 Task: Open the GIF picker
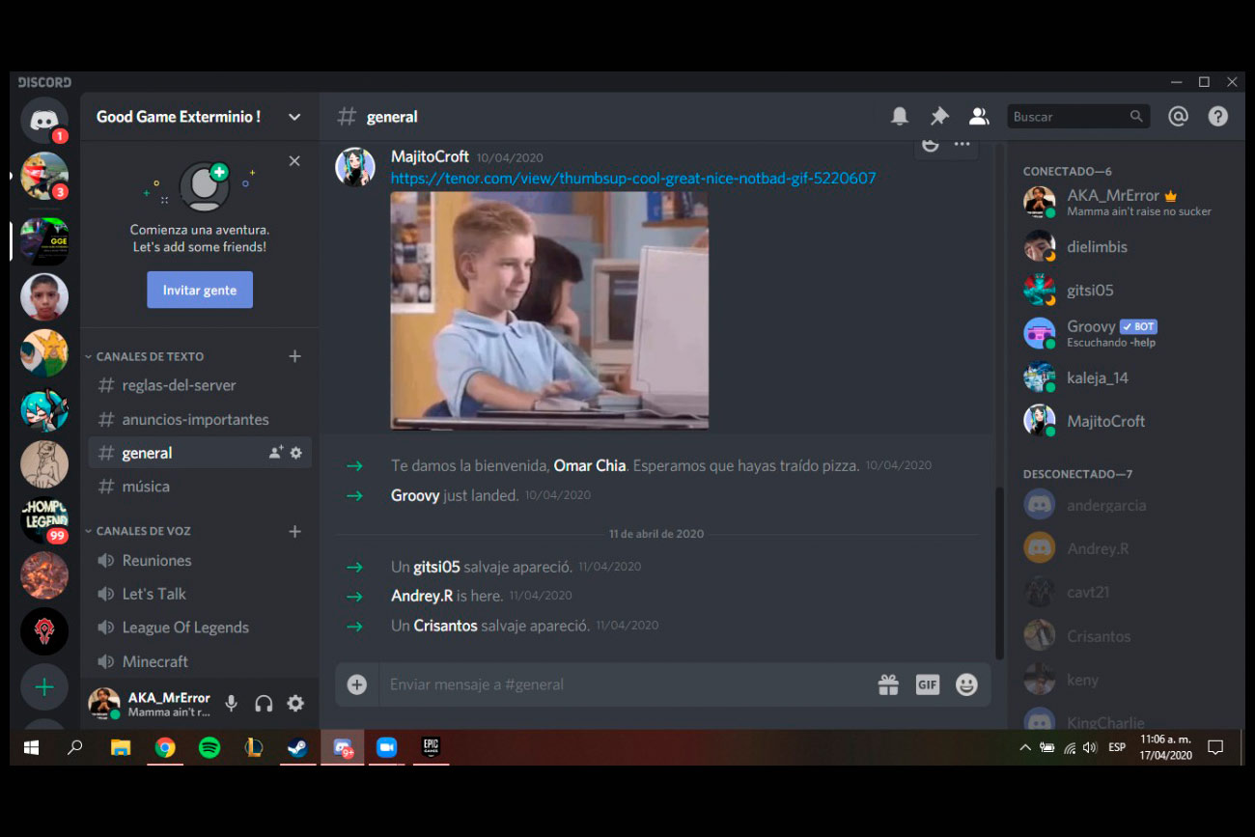(x=927, y=684)
